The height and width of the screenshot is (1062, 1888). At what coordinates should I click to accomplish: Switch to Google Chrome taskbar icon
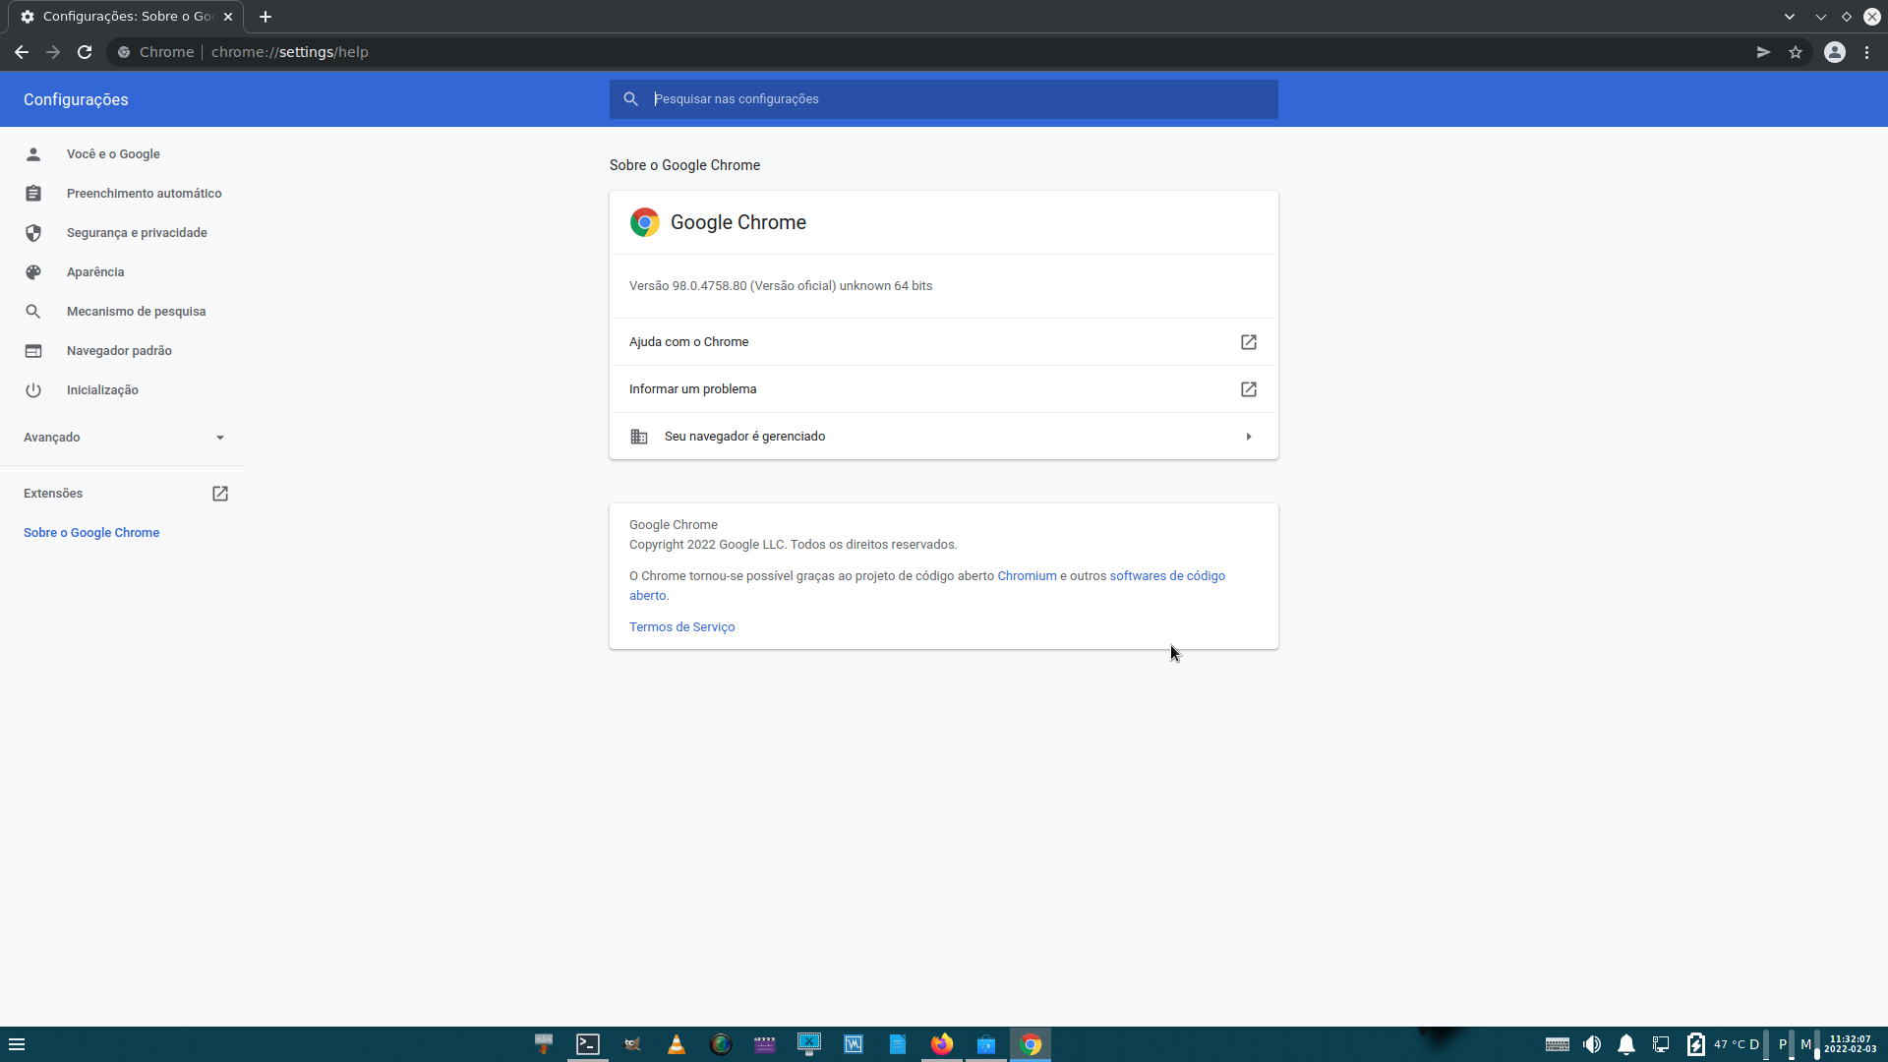[x=1031, y=1044]
